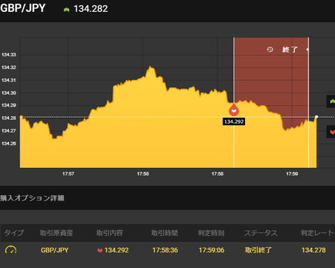Click the ステータス column header
Viewport: 335px width, 268px height.
coord(261,232)
